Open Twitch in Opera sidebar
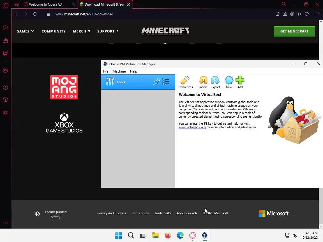Viewport: 323px width, 242px height. (6, 53)
